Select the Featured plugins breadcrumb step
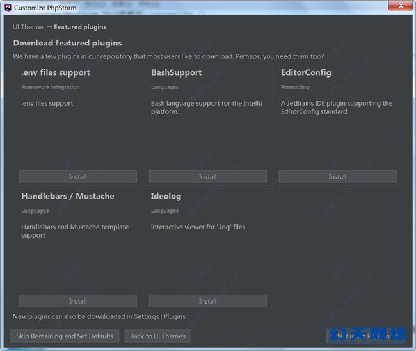Screen dimensions: 416x351 tap(80, 27)
